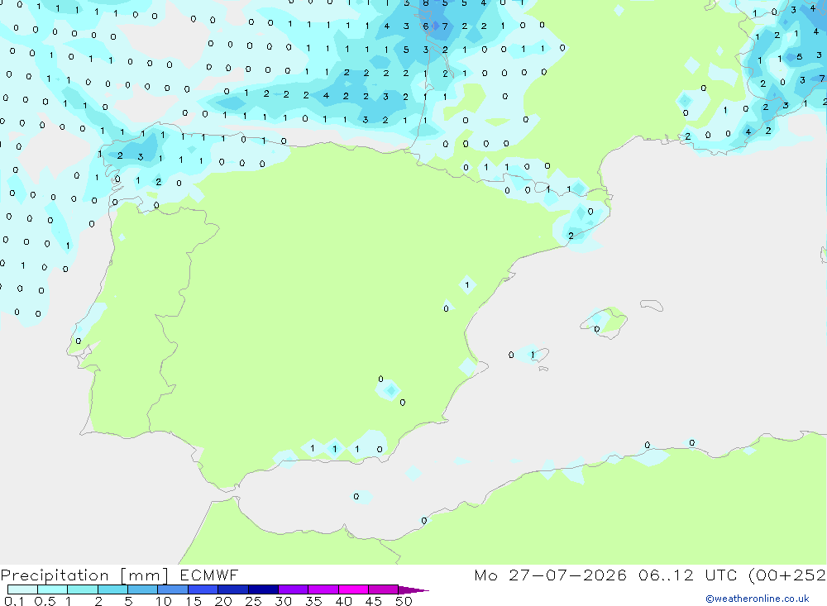Screen dimensions: 827x606
Task: Click the 'Precipitation [mm]' title text
Action: [x=84, y=575]
